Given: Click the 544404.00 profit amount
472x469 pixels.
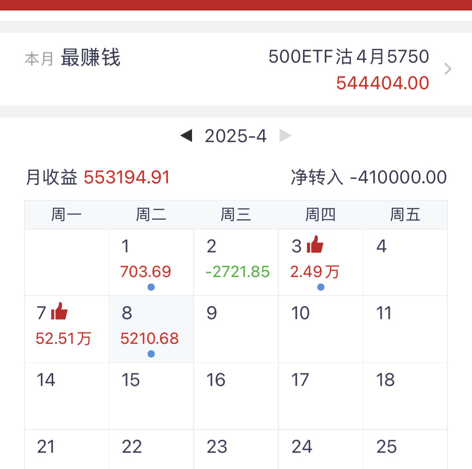Looking at the screenshot, I should pyautogui.click(x=382, y=83).
